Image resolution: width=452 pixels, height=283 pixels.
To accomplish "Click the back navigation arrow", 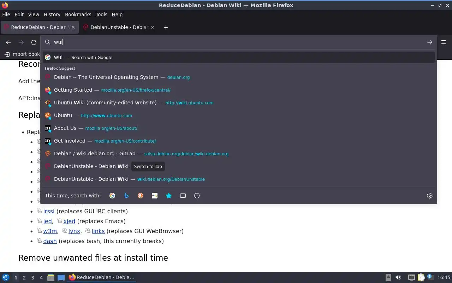I will point(8,42).
